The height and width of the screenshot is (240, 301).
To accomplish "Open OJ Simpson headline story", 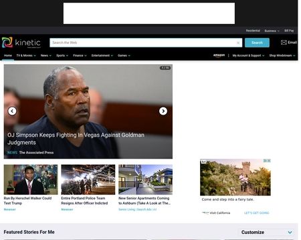I will (x=76, y=139).
